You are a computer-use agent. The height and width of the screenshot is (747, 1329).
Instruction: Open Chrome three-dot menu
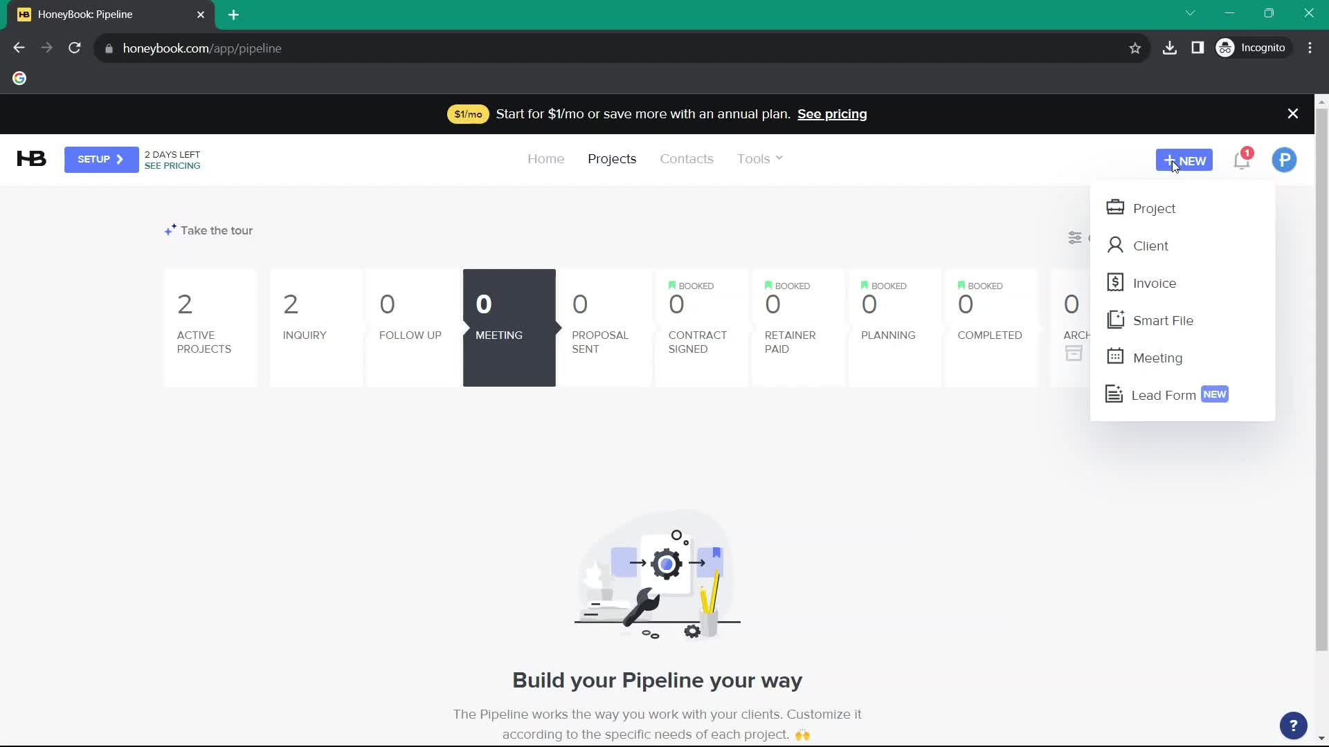pos(1310,48)
